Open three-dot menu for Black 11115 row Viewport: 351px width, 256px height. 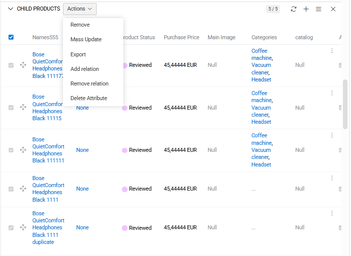point(332,93)
